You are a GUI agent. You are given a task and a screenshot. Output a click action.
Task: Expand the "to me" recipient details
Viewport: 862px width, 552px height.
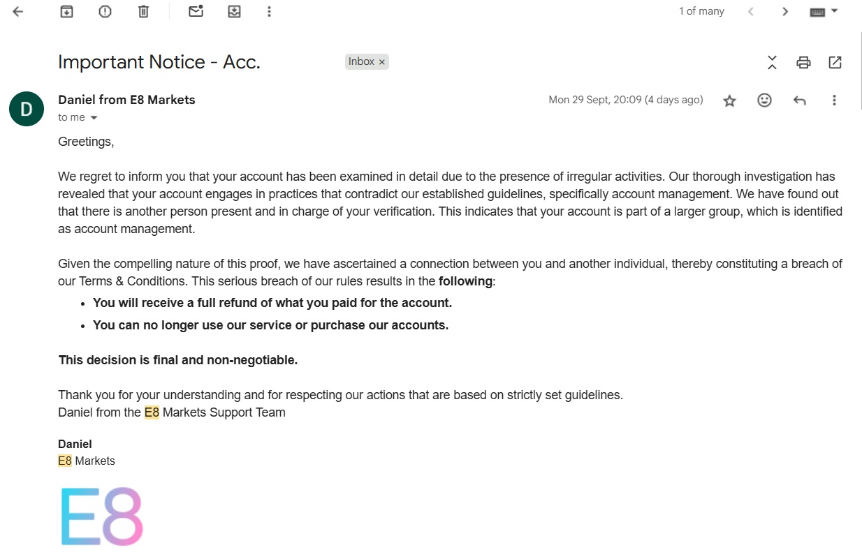tap(94, 118)
